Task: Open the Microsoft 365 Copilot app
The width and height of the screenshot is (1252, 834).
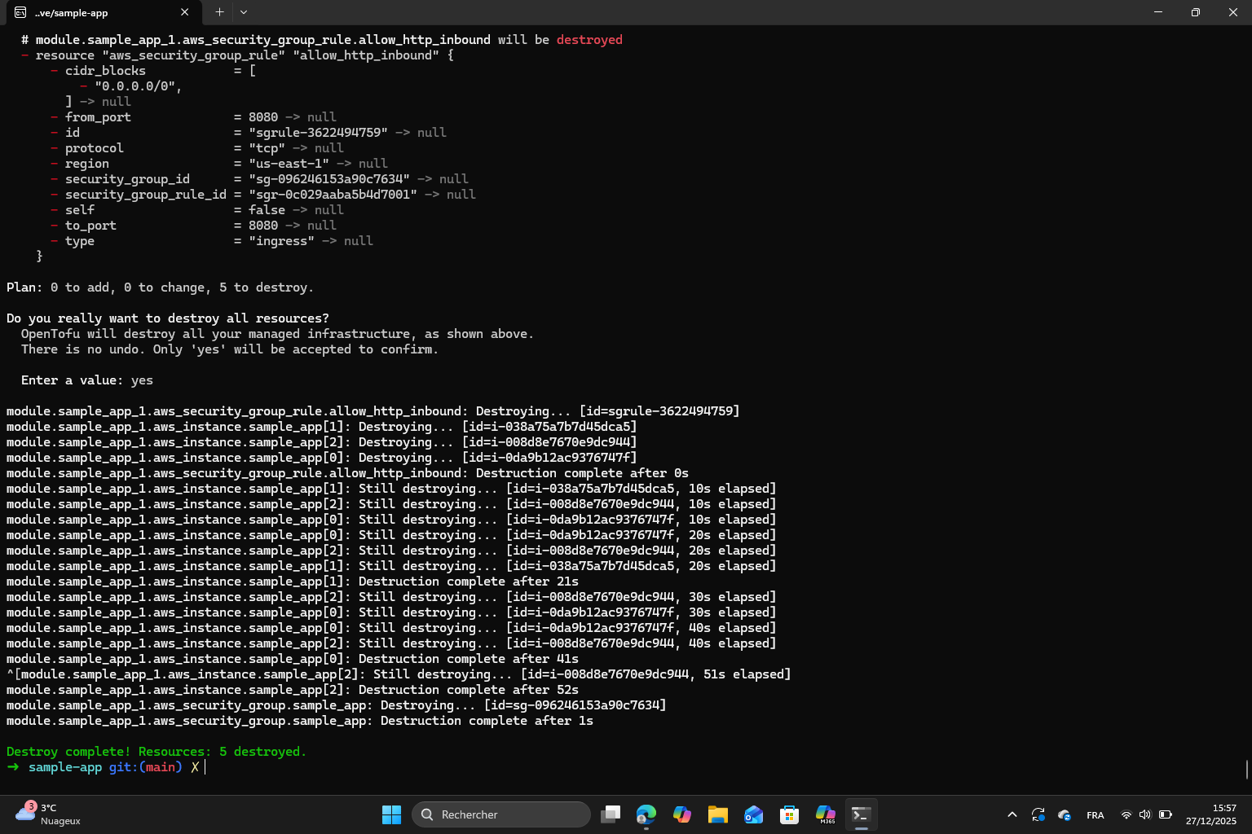Action: click(x=825, y=814)
